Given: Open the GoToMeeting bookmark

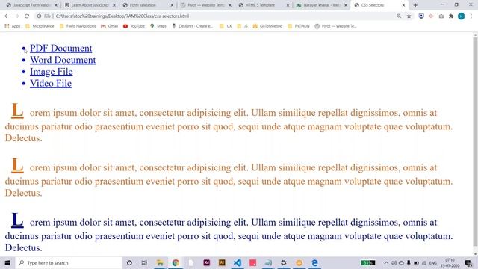Looking at the screenshot, I should tap(267, 26).
